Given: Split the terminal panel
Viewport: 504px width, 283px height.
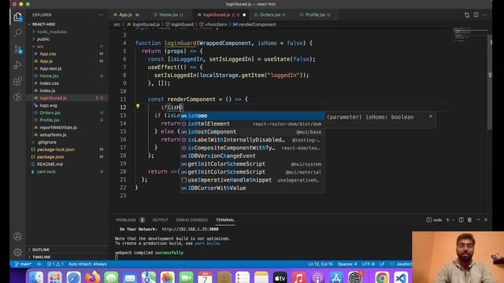Looking at the screenshot, I should 461,220.
